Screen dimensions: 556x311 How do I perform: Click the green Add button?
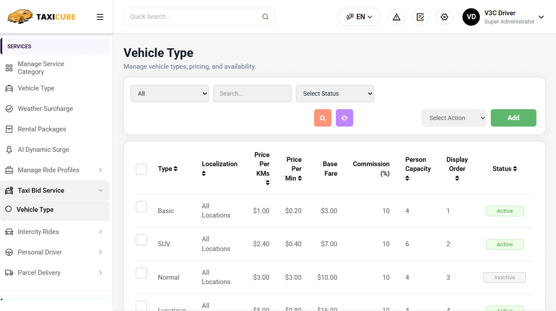(513, 118)
